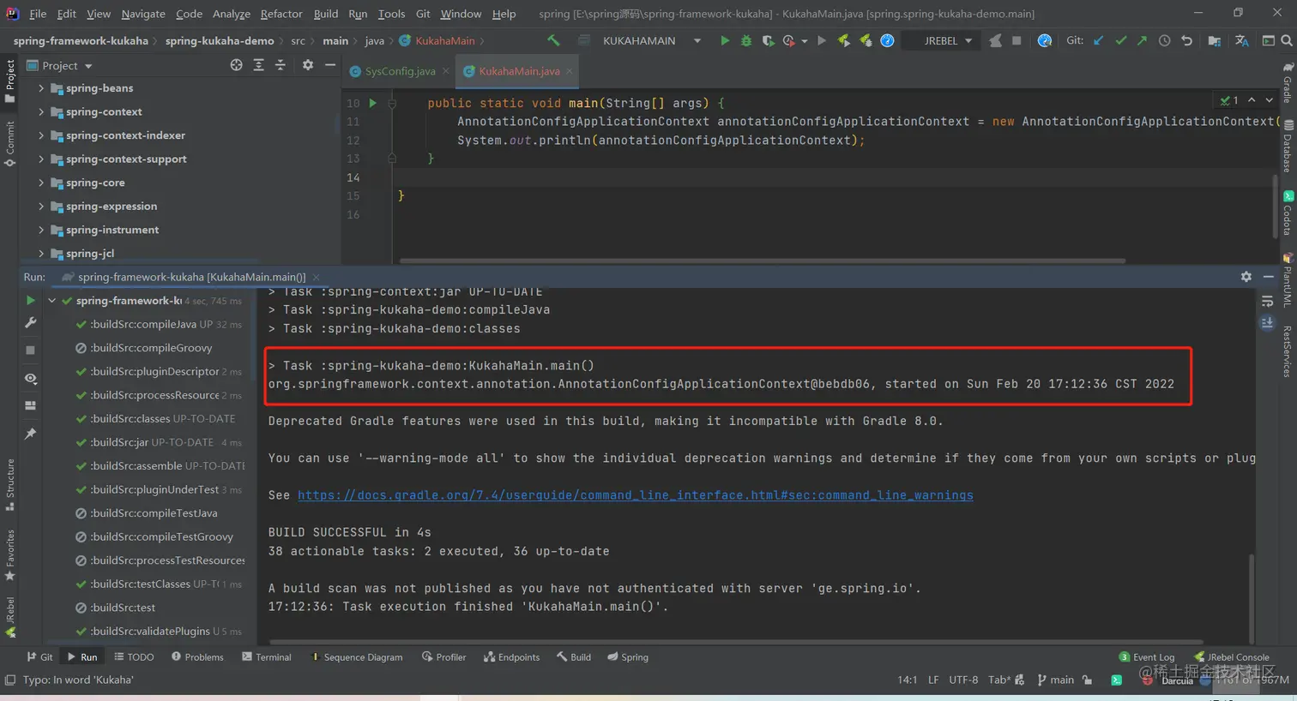Click spring-kukaha-demo in the breadcrumb
The height and width of the screenshot is (701, 1297).
click(220, 40)
